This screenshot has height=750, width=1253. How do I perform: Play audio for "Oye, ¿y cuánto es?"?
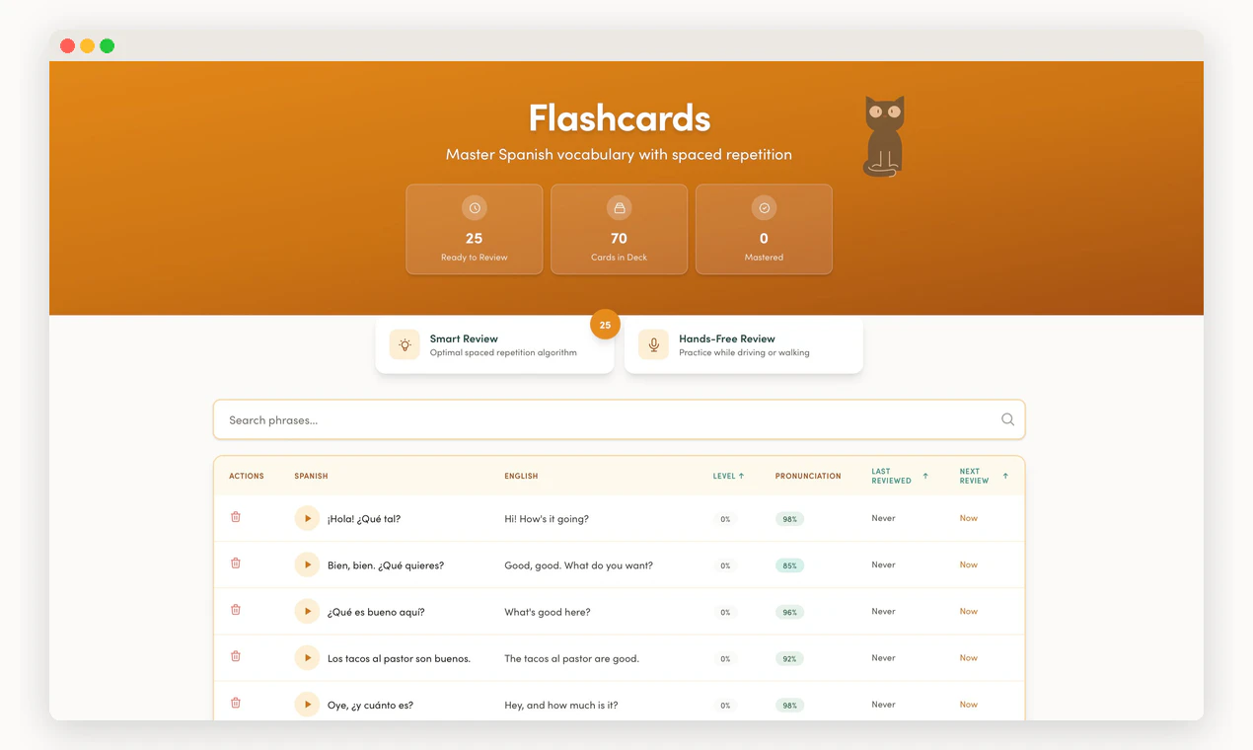[307, 705]
